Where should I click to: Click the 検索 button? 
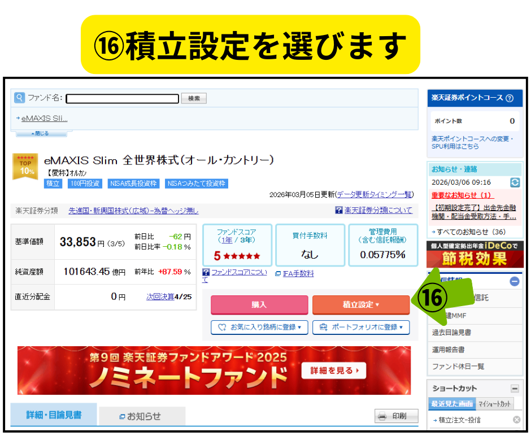(194, 98)
